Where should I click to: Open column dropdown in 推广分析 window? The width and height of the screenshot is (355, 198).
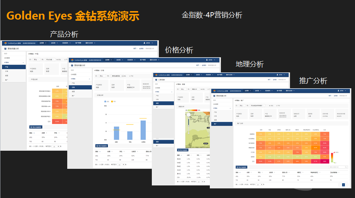click(x=257, y=105)
